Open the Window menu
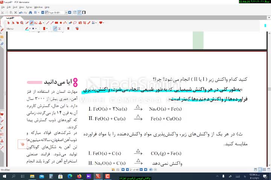 (38, 7)
